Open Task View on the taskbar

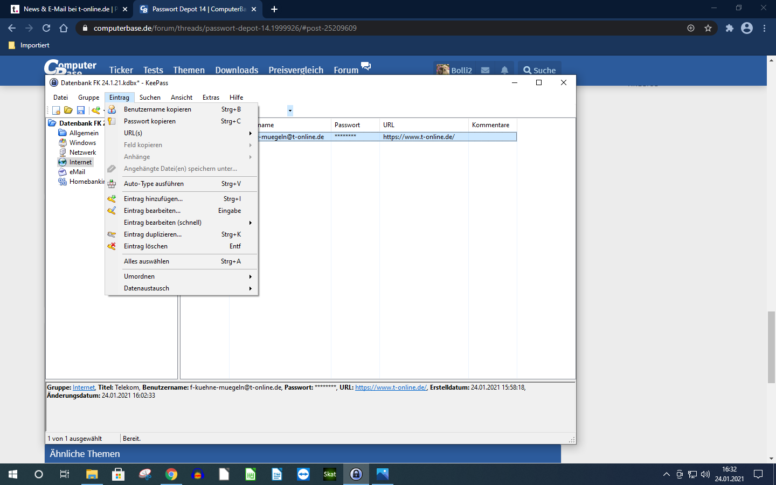pos(65,474)
